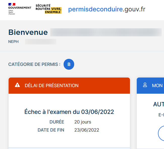Click the NEPH label
Screen dimensions: 164x149
(13, 42)
